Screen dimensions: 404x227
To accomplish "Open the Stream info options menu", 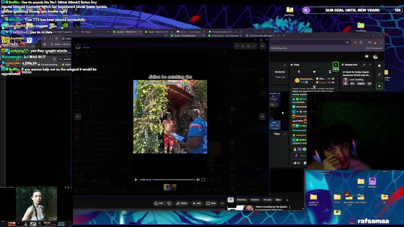I will tap(370, 65).
